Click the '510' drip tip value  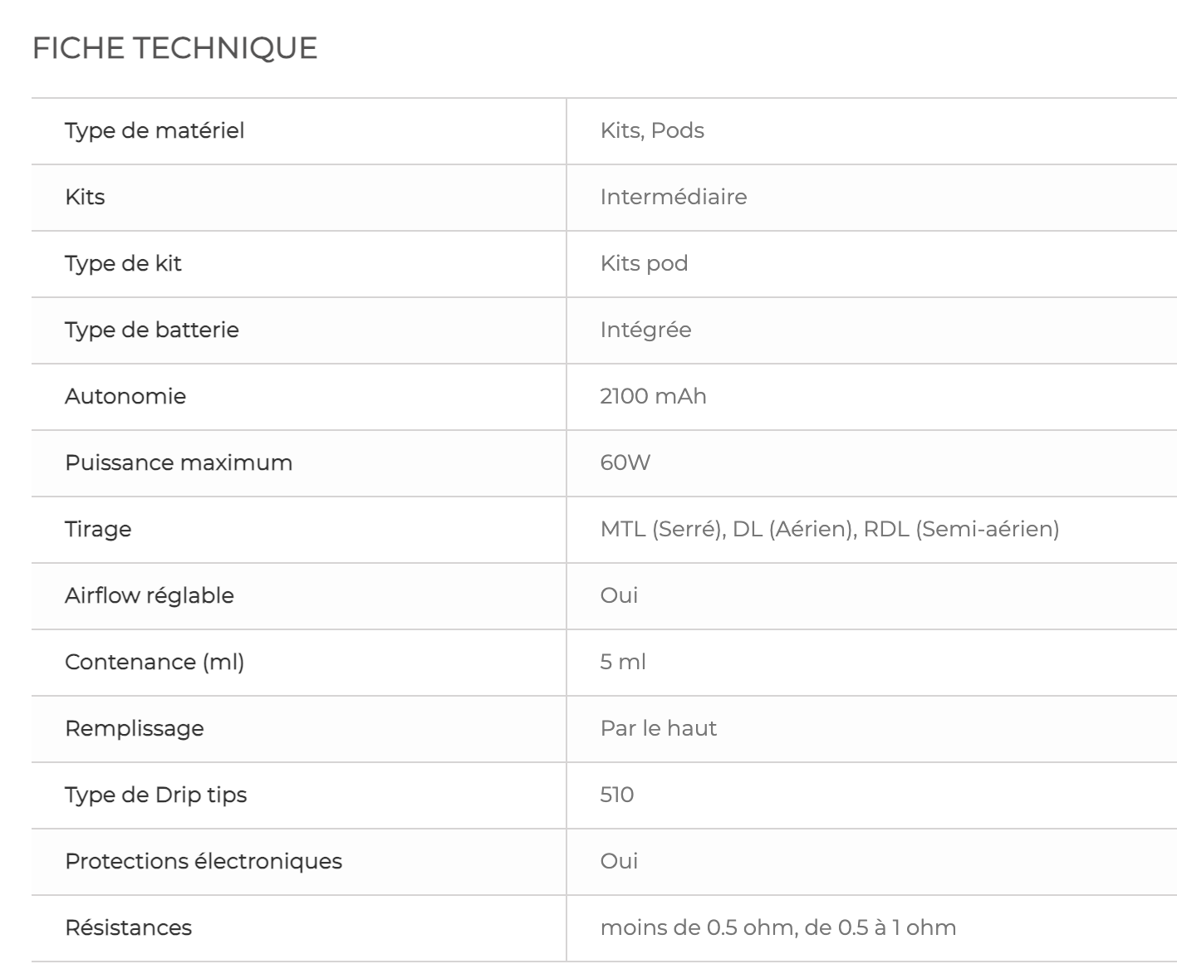617,795
